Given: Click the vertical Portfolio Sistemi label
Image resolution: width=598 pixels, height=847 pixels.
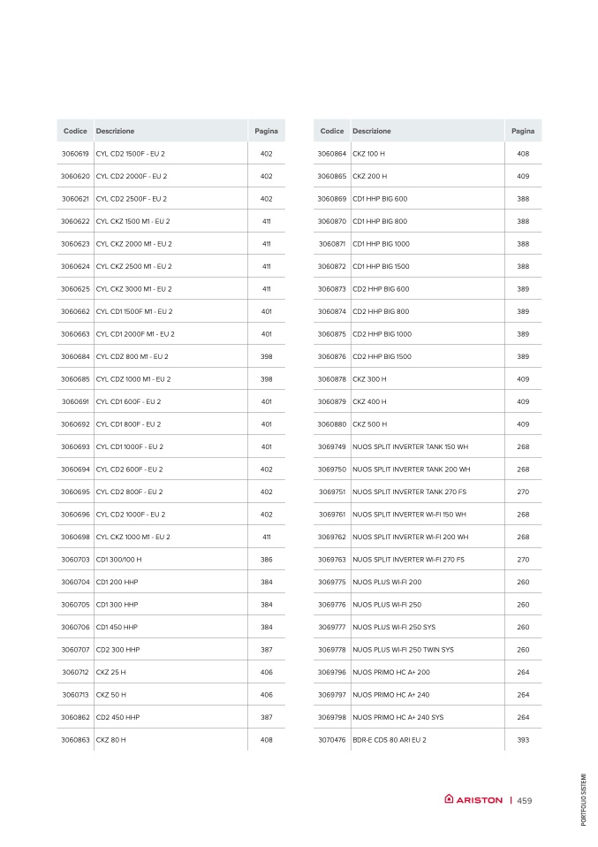Looking at the screenshot, I should coord(584,799).
